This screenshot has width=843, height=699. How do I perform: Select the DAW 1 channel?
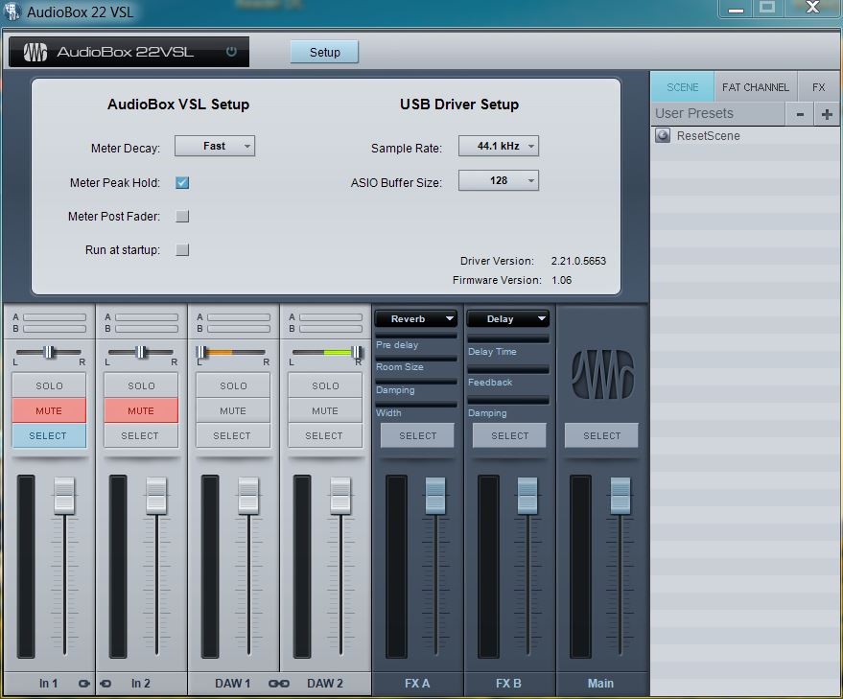(233, 435)
